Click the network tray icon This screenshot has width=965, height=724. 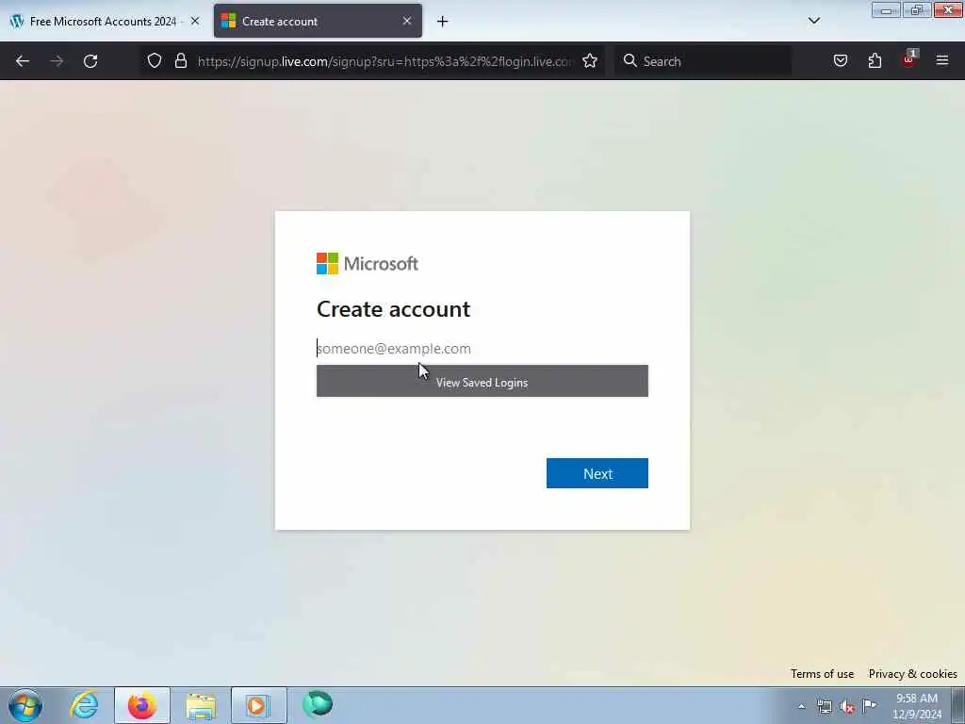[x=824, y=706]
